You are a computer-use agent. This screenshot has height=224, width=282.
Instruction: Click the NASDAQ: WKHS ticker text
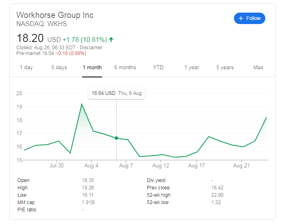(42, 24)
